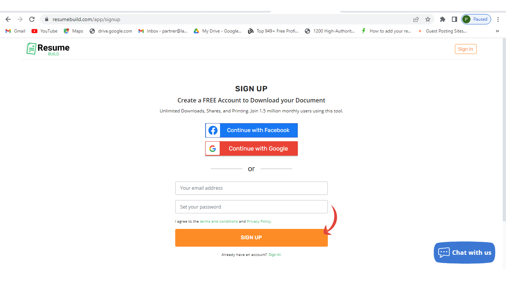The image size is (506, 284).
Task: Focus the Set your password field
Action: pyautogui.click(x=252, y=207)
